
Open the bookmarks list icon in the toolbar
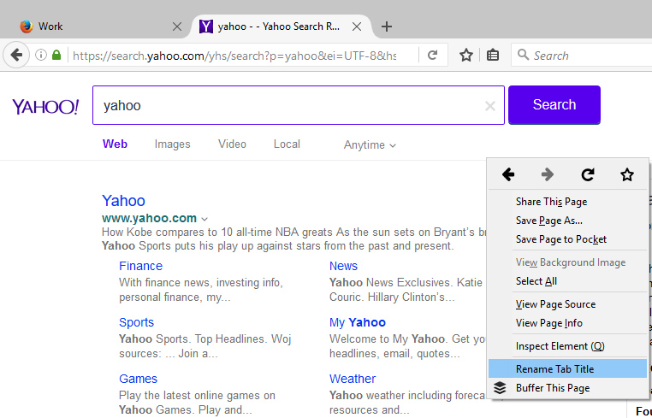click(493, 56)
